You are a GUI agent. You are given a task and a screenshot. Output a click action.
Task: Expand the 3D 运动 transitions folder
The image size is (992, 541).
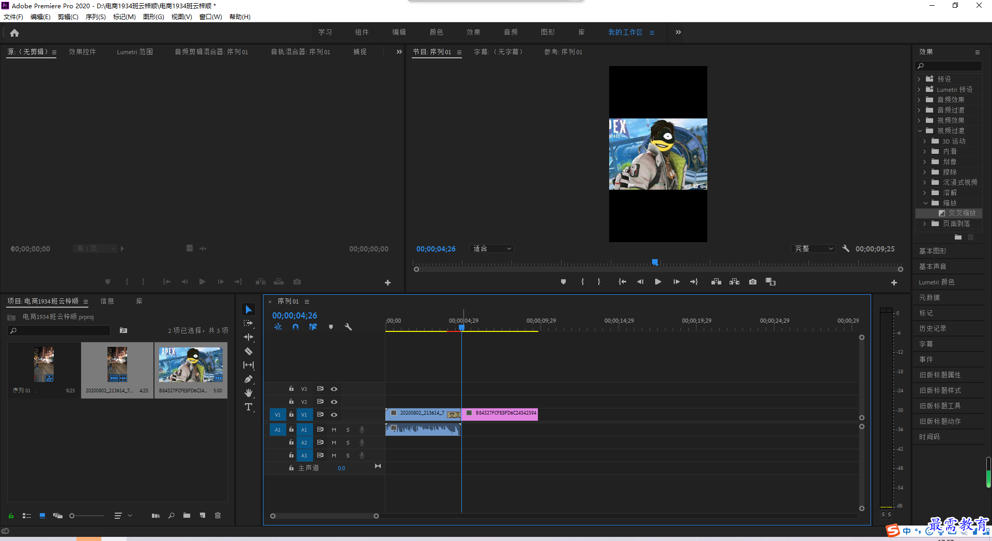(x=925, y=141)
